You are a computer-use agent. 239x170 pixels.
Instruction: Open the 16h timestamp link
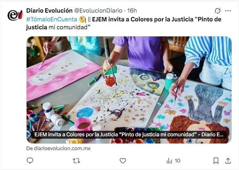(132, 11)
